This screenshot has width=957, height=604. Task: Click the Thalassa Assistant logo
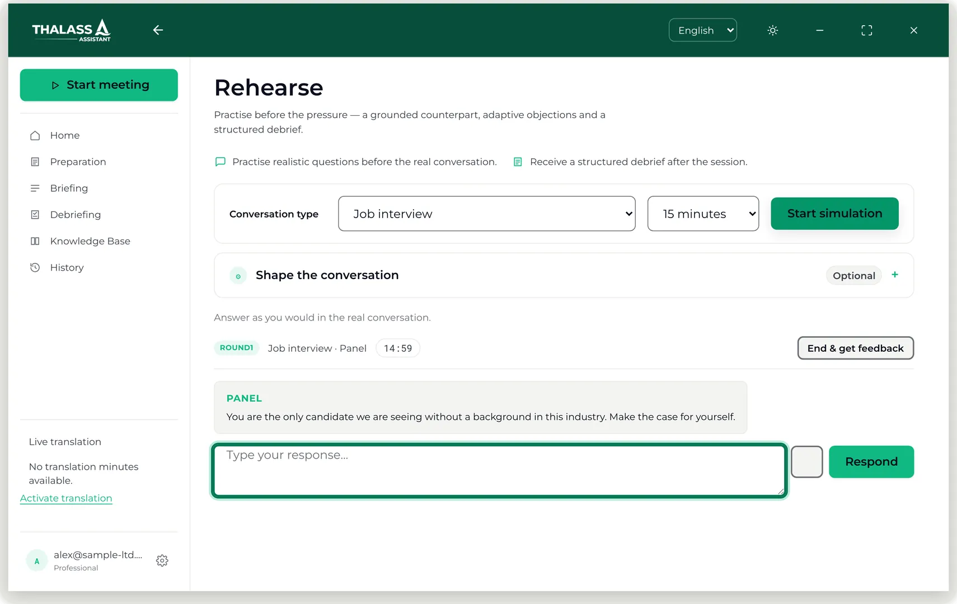pos(72,30)
